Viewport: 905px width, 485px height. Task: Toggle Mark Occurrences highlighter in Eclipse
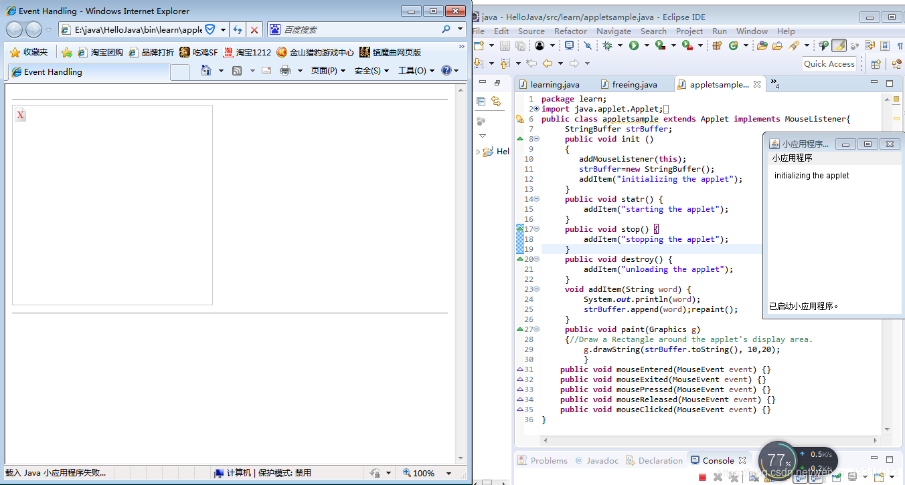pyautogui.click(x=839, y=45)
